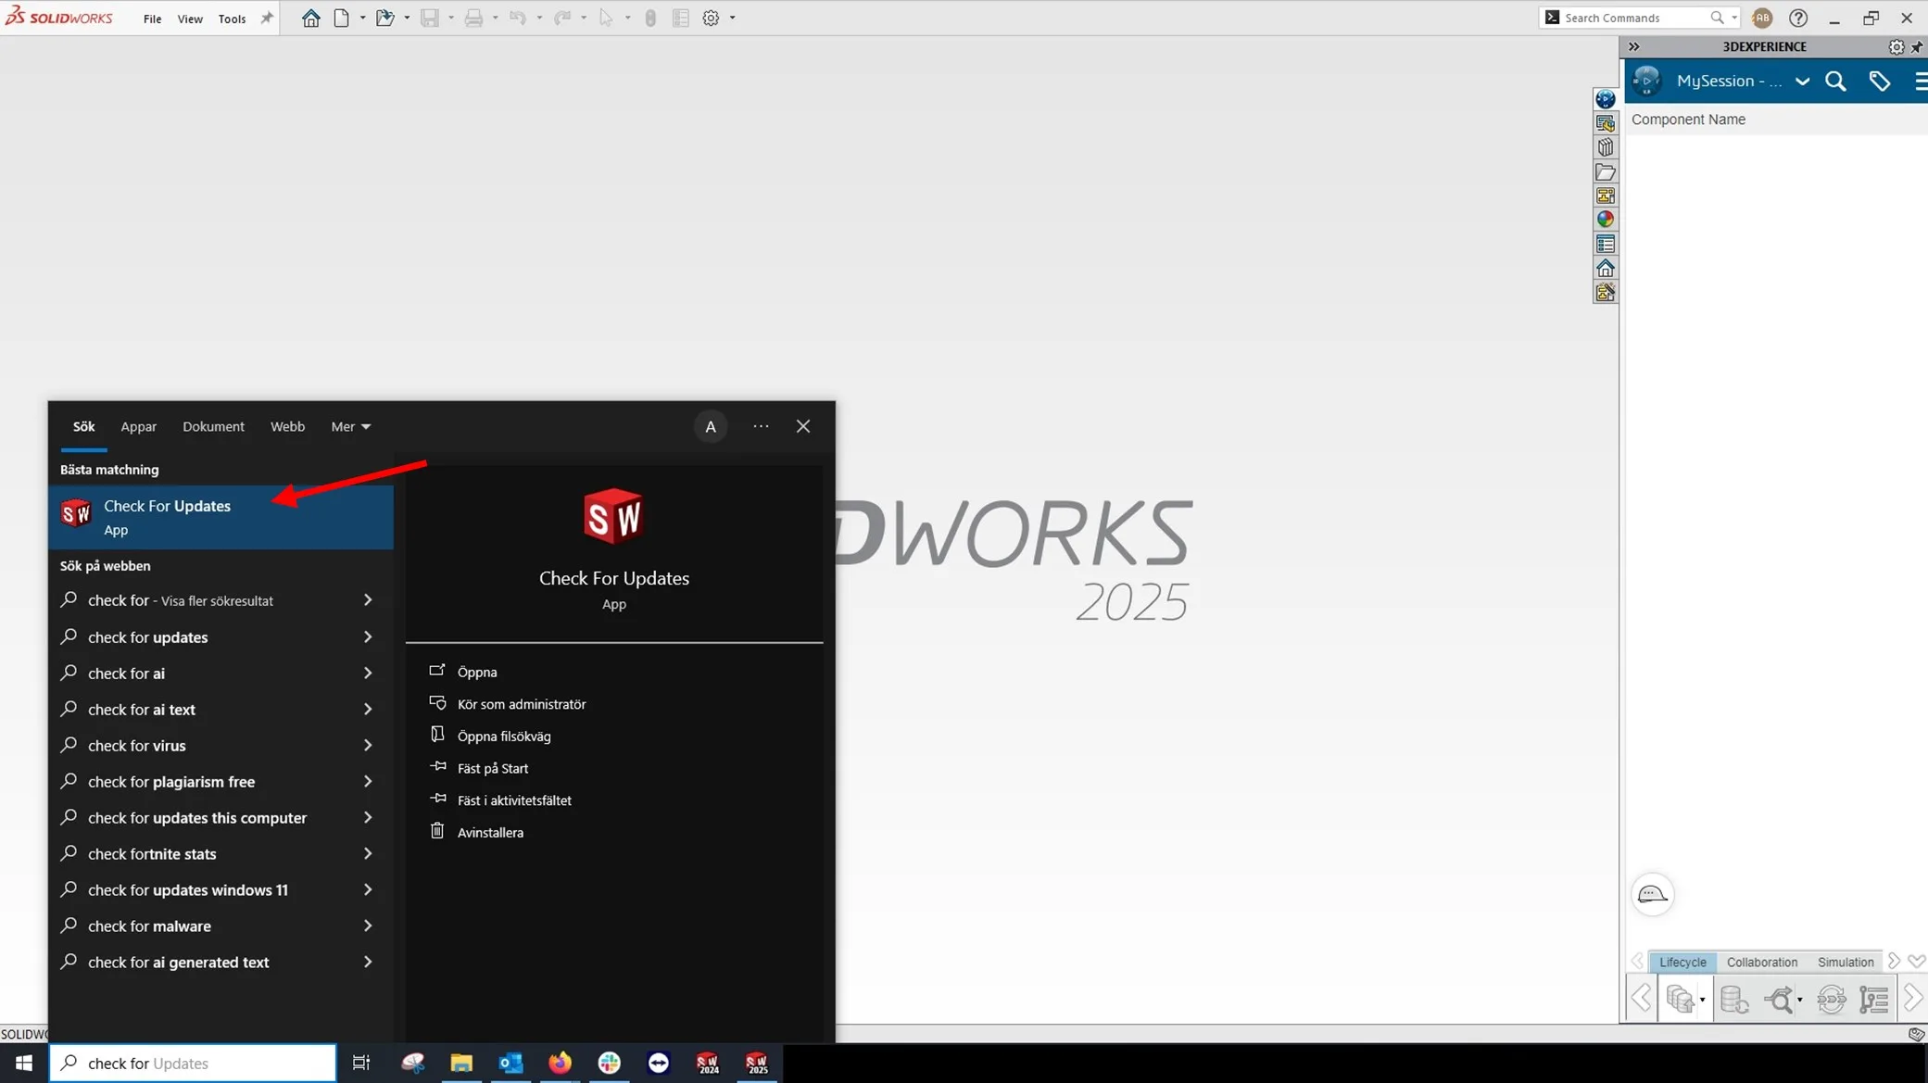
Task: Open SolidWorks 2024 from the taskbar
Action: pos(708,1063)
